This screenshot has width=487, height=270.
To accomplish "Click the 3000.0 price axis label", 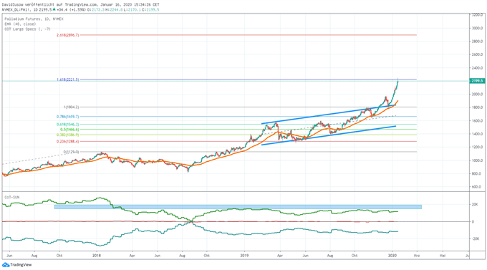I will pos(478,28).
